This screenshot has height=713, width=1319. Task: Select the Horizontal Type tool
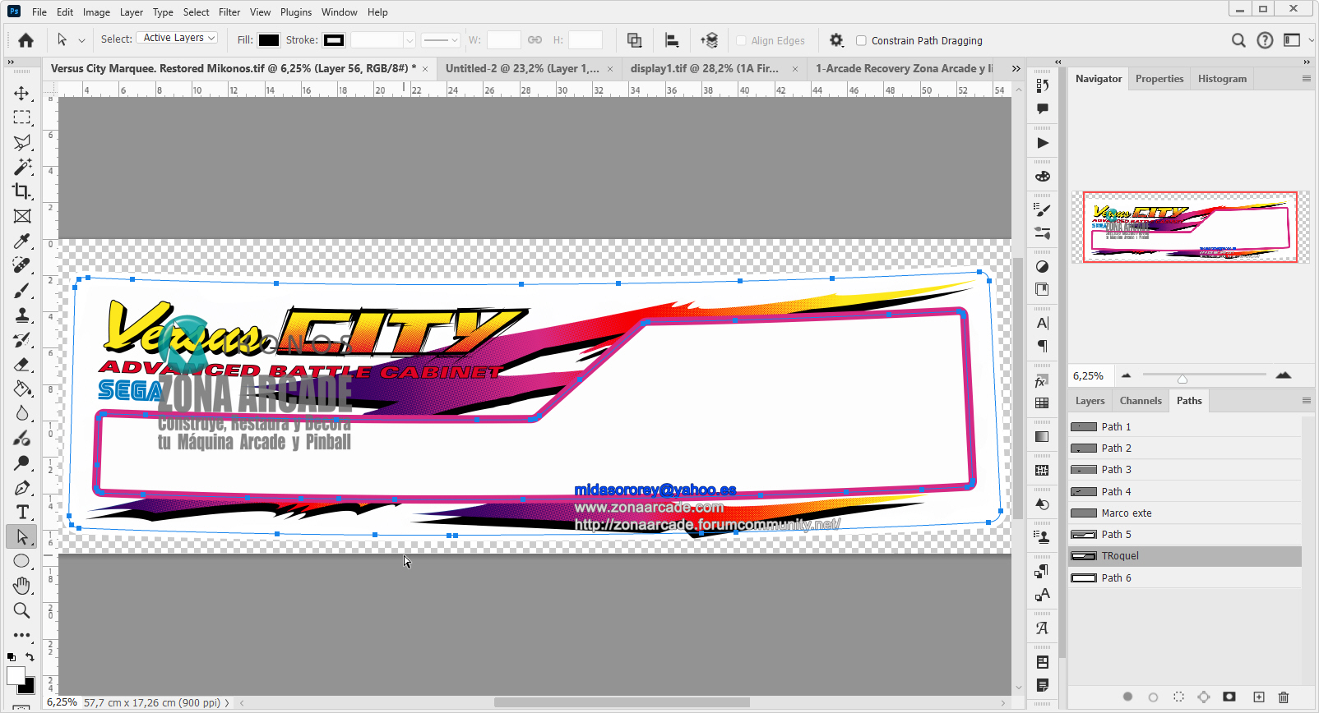[22, 512]
